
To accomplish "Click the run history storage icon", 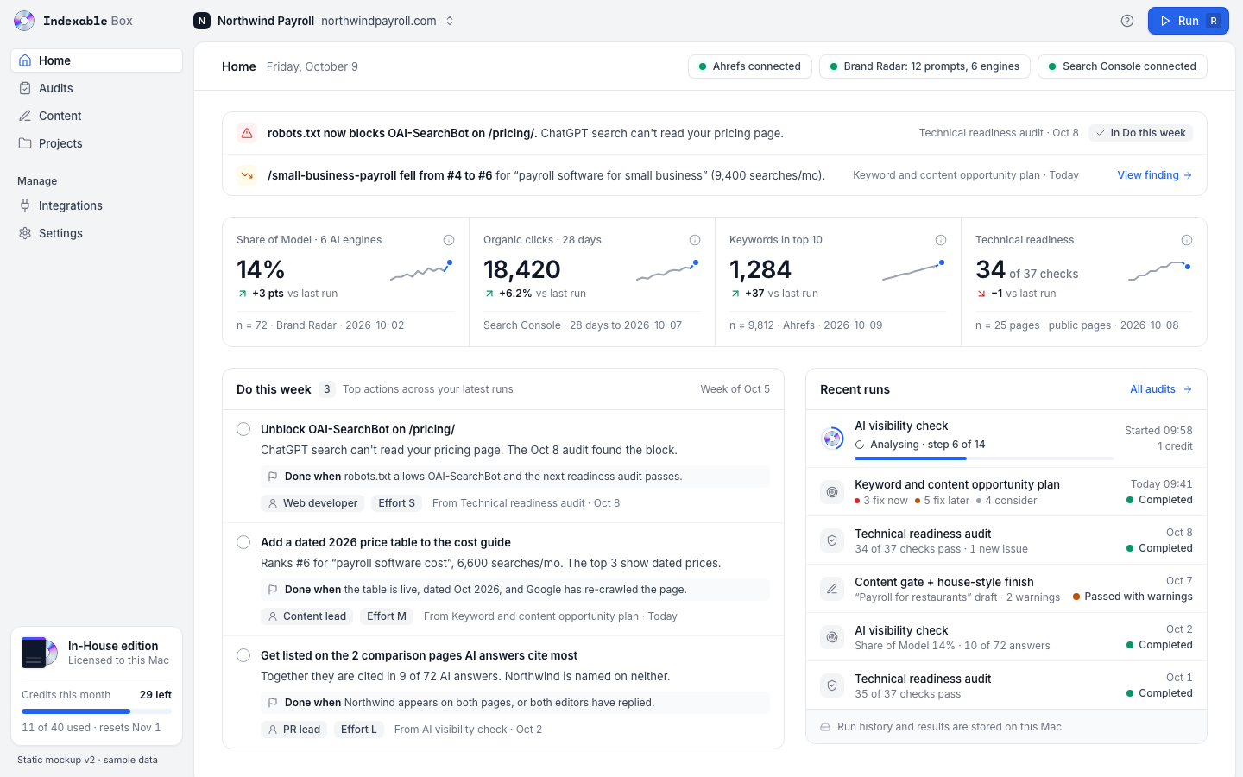I will 825,727.
